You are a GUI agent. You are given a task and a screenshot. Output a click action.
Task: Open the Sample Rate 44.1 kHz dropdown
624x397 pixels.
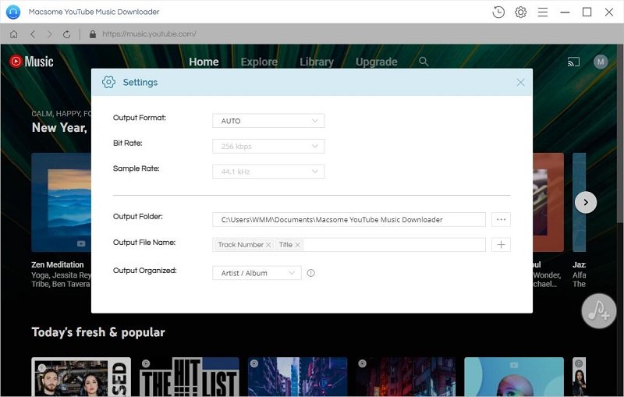(x=268, y=172)
